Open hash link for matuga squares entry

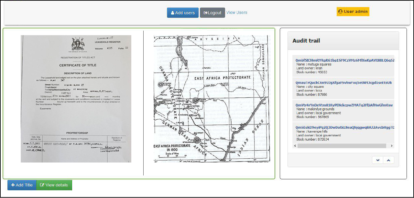[345, 60]
